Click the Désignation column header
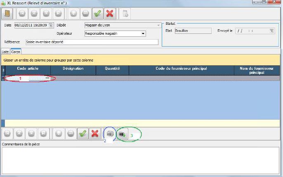This screenshot has width=283, height=177. (x=73, y=68)
